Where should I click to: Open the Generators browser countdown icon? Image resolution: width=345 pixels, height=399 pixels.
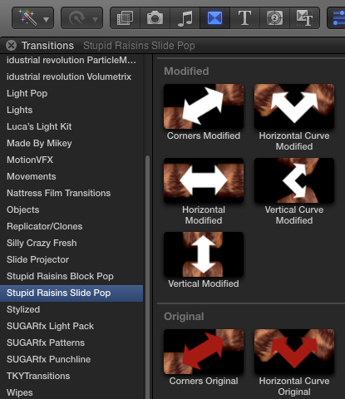coord(274,18)
